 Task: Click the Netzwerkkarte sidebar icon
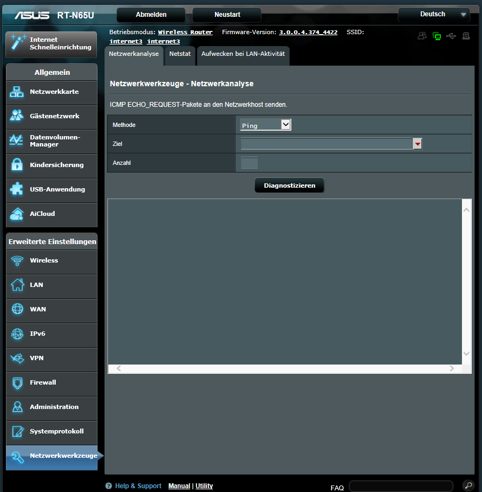tap(17, 92)
